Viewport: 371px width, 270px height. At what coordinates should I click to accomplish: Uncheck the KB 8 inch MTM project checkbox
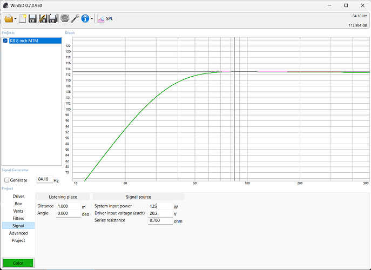pyautogui.click(x=5, y=40)
